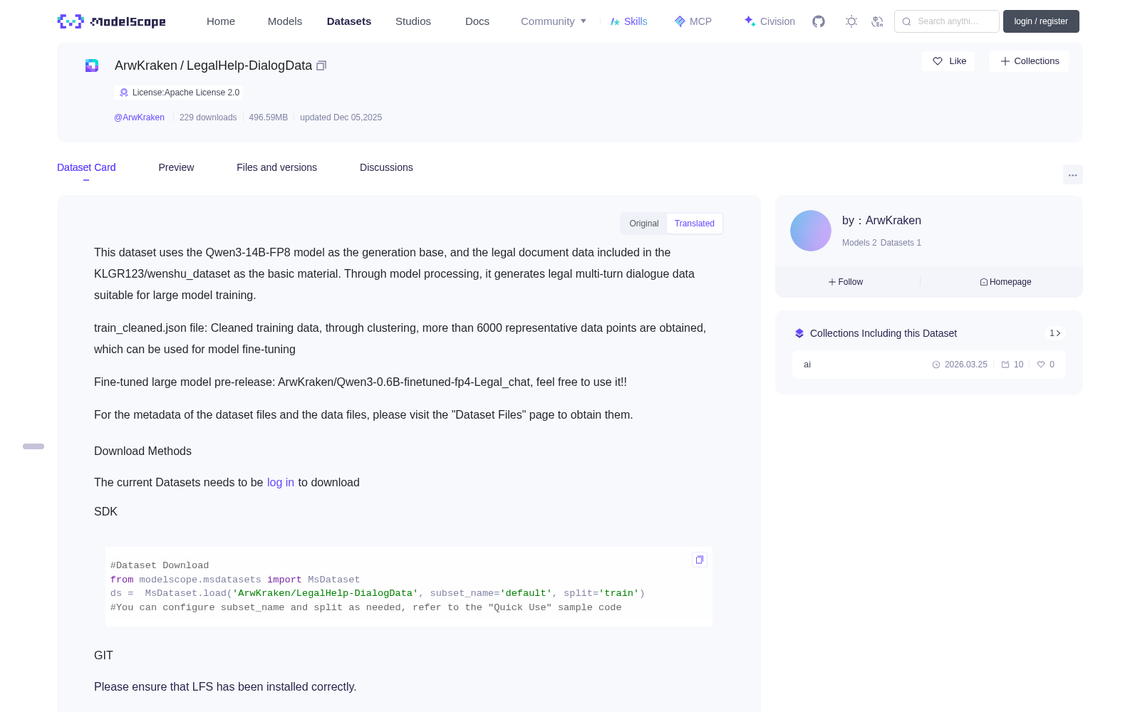Click the floating side handle bar

click(x=33, y=446)
